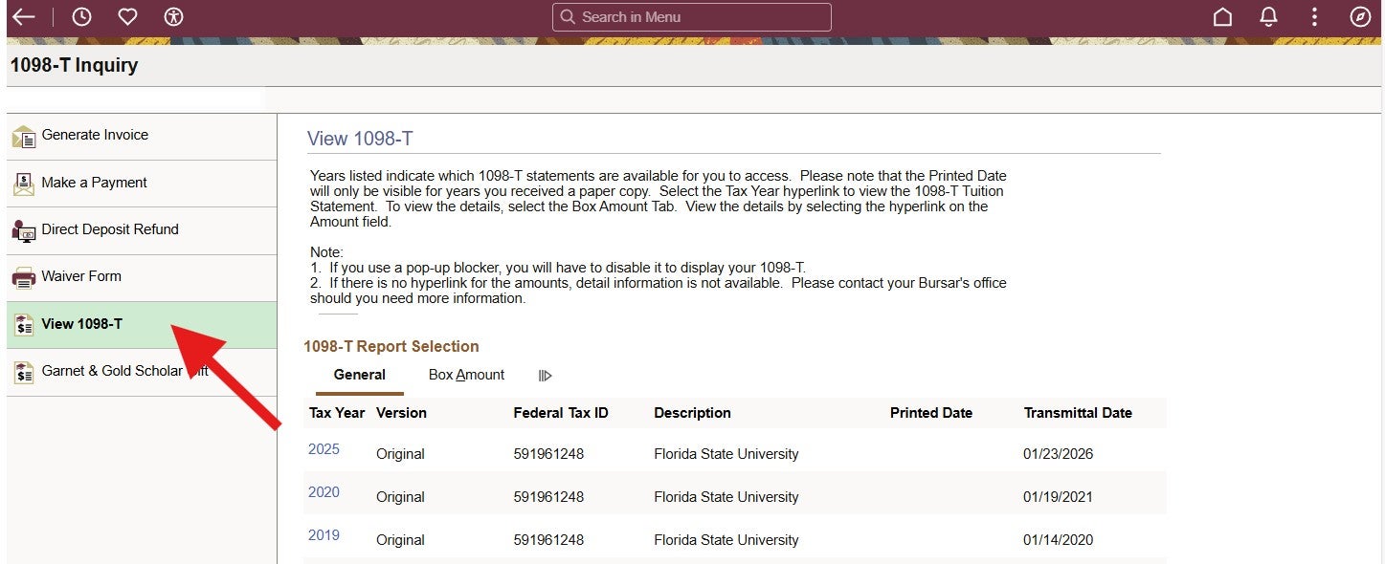Click the Waiver Form printer icon
Viewport: 1385px width, 564px height.
click(23, 277)
